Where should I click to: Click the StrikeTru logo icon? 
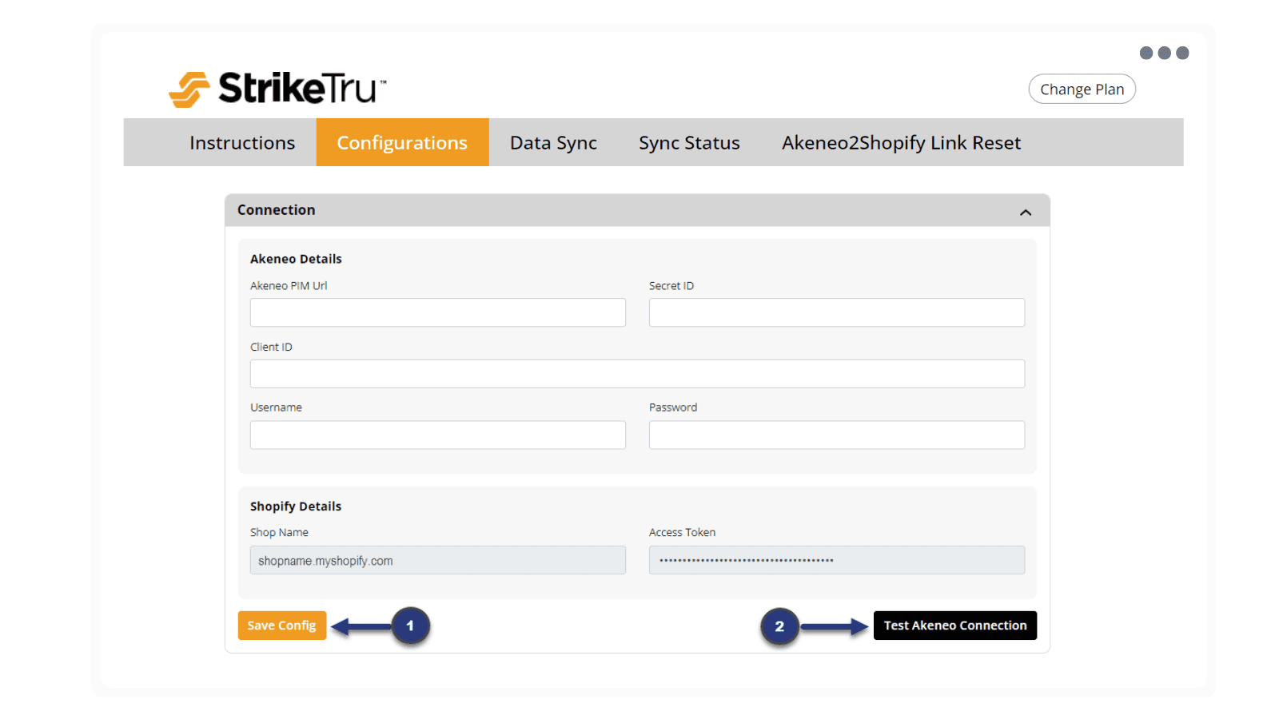pos(189,88)
